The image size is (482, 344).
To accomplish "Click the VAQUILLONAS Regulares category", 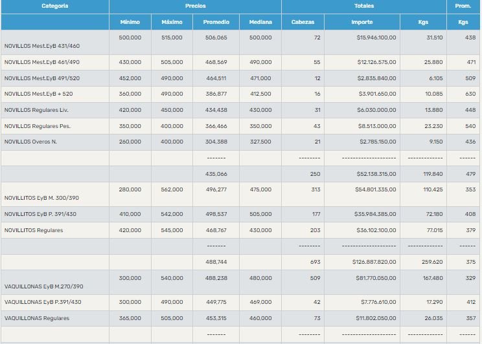I will [37, 318].
